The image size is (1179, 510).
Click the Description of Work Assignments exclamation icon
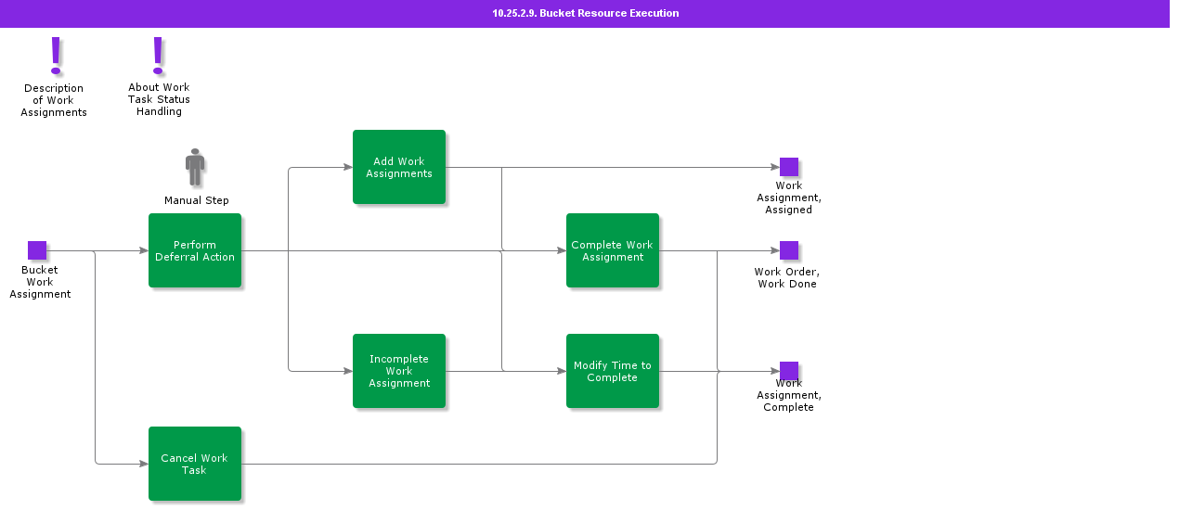[56, 56]
